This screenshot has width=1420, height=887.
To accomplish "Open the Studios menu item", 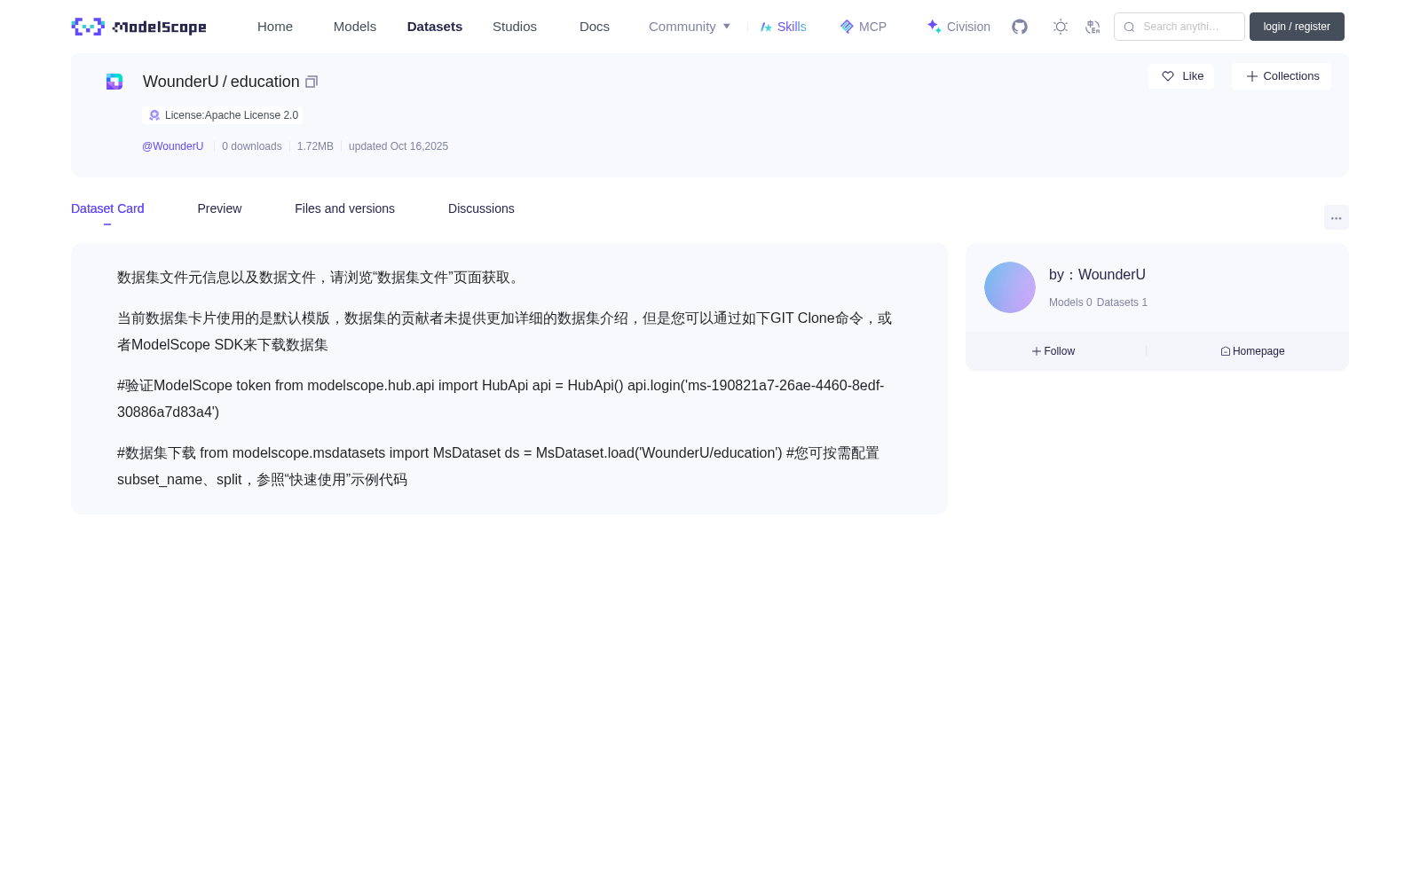I will coord(515,27).
